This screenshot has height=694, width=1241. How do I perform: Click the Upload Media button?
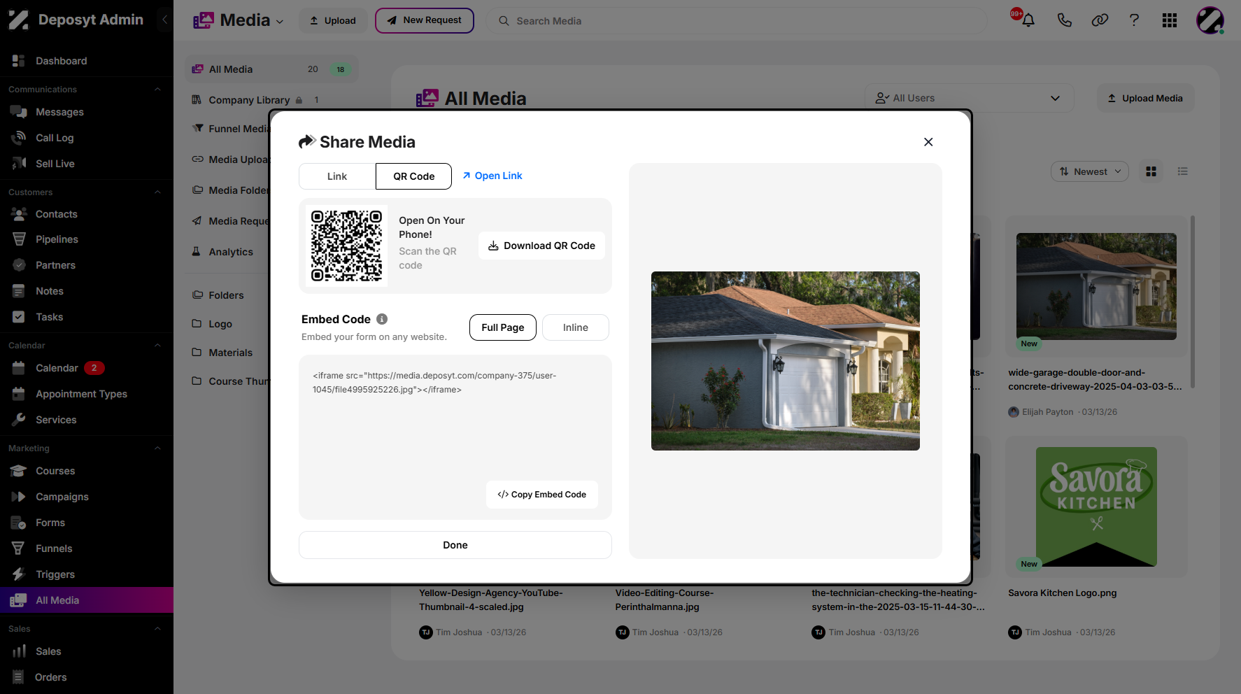click(1145, 98)
